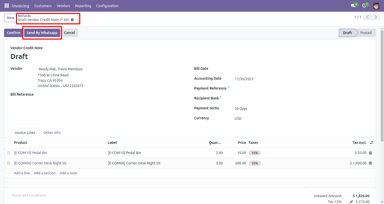Select the Posted status stage

pos(366,33)
